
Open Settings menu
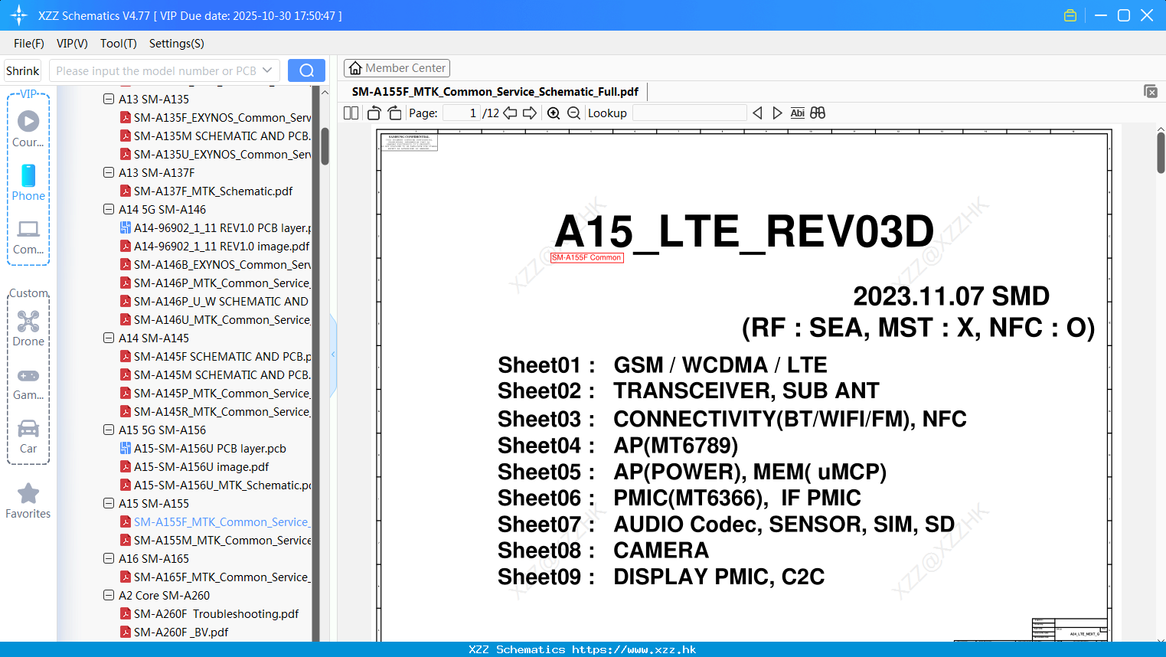(x=177, y=44)
